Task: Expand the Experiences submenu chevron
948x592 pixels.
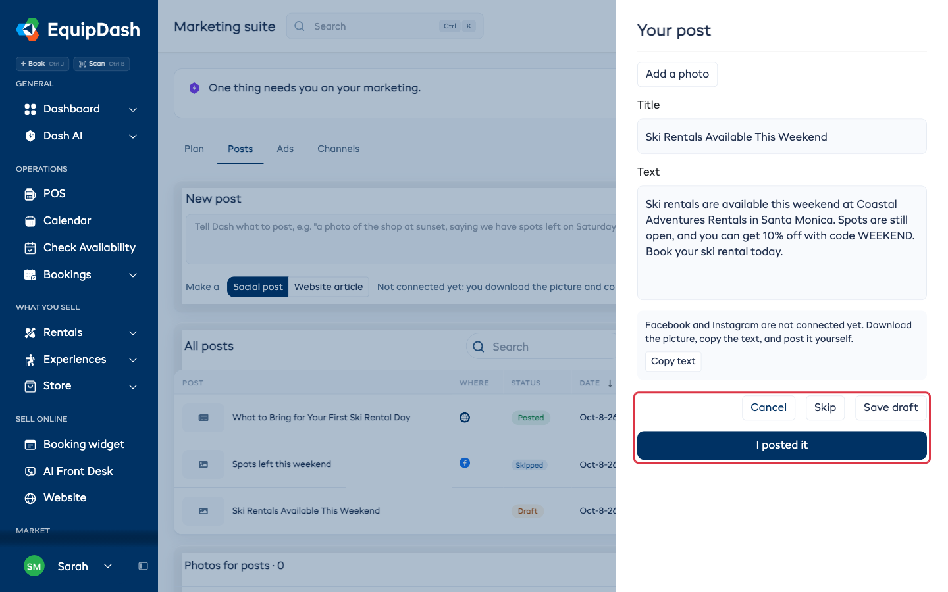Action: [x=133, y=360]
